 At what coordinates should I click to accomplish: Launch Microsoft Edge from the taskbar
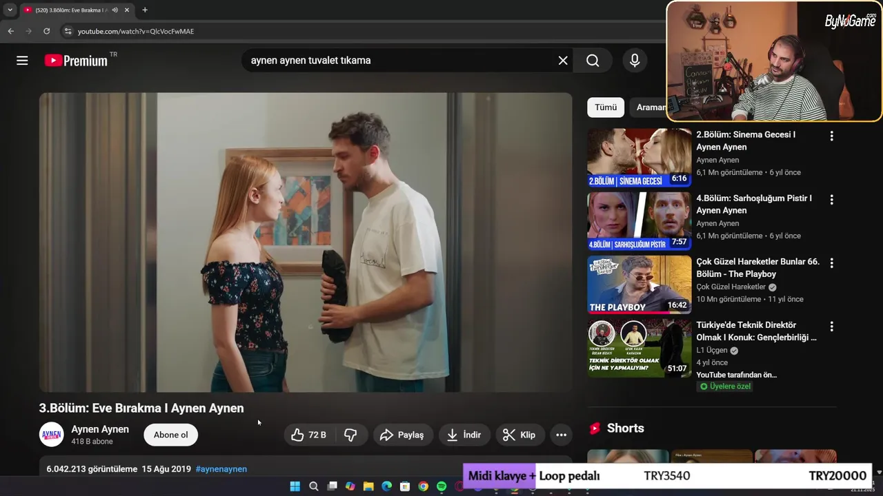[x=387, y=486]
